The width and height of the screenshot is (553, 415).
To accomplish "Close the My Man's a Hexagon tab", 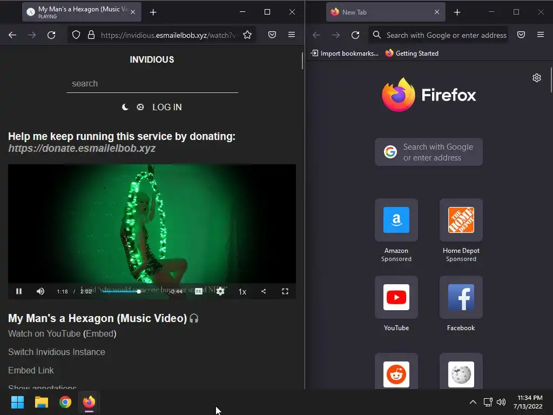I will click(133, 12).
